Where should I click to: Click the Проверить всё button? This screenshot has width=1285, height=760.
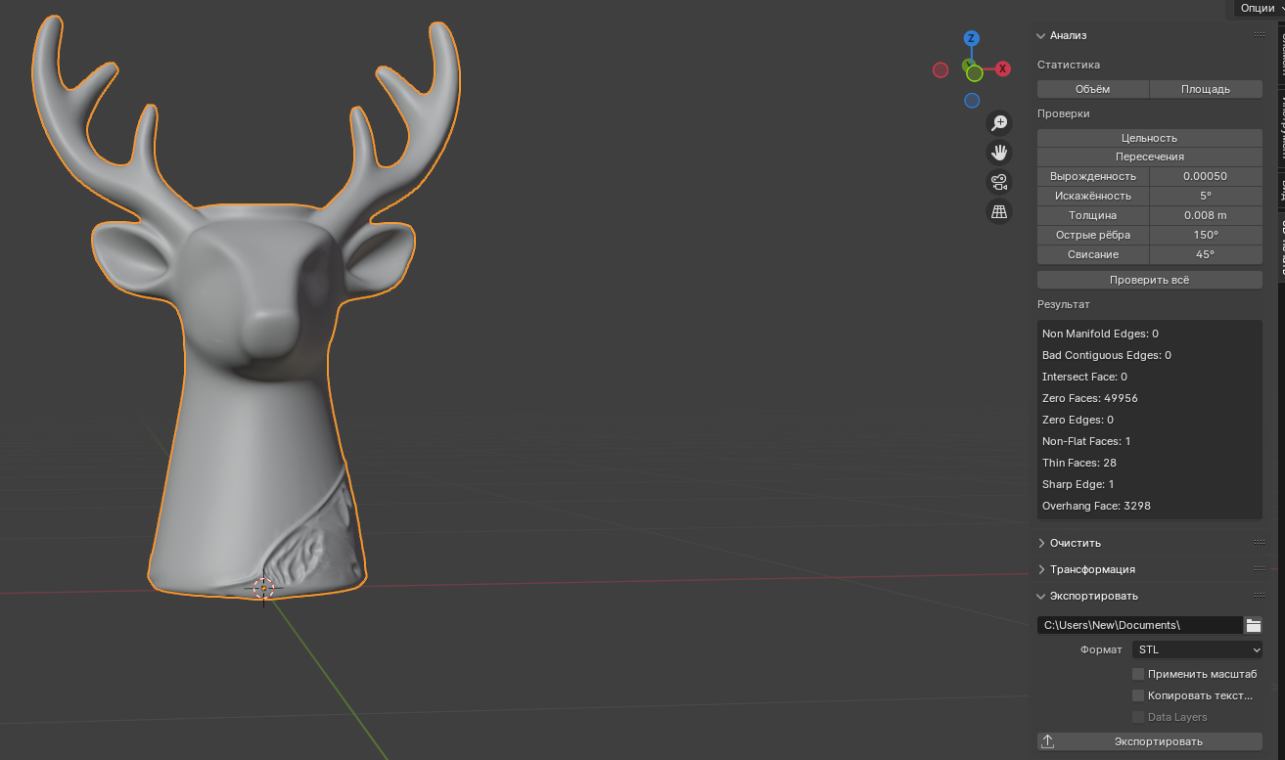pos(1149,280)
